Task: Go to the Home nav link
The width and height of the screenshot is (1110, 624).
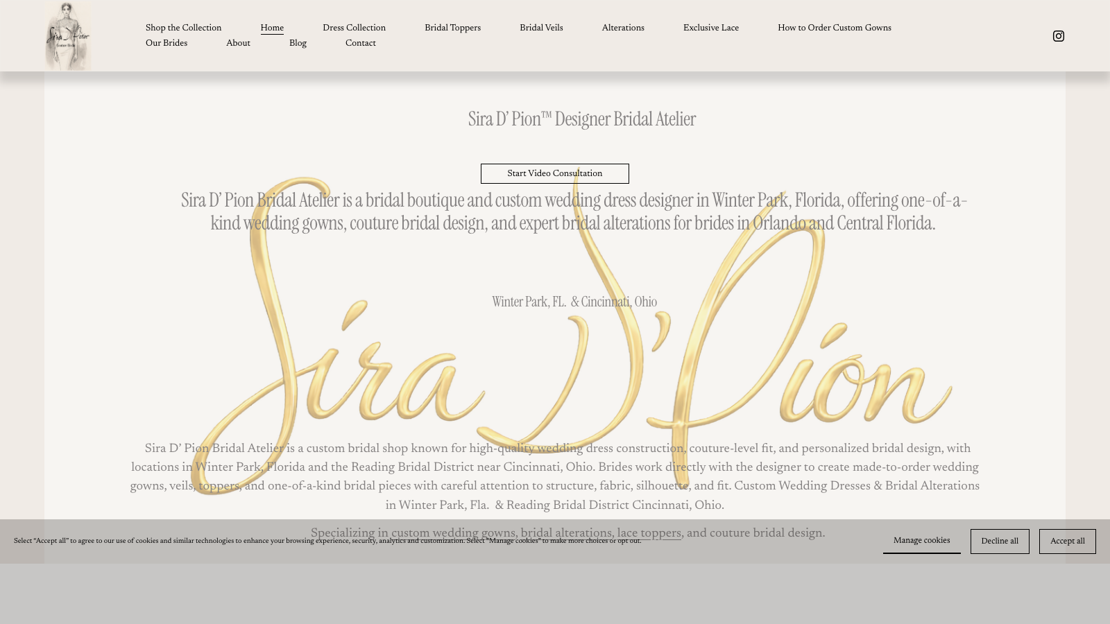Action: point(272,28)
